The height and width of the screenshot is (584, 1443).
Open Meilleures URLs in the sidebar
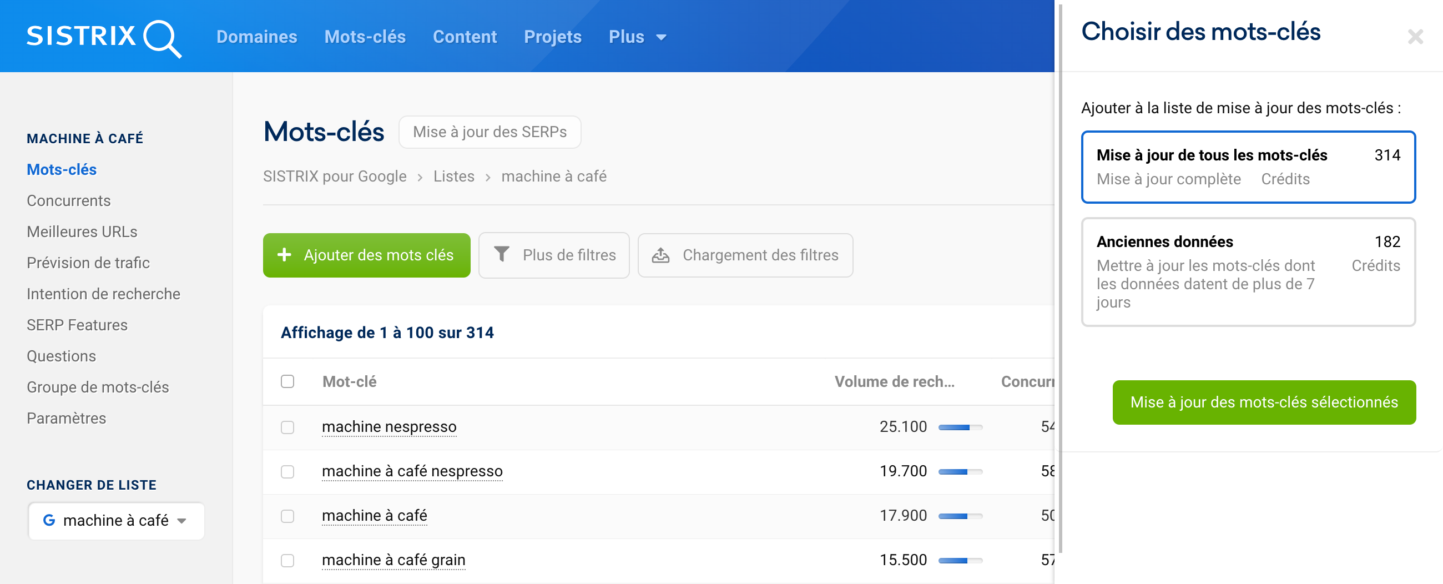pyautogui.click(x=82, y=231)
